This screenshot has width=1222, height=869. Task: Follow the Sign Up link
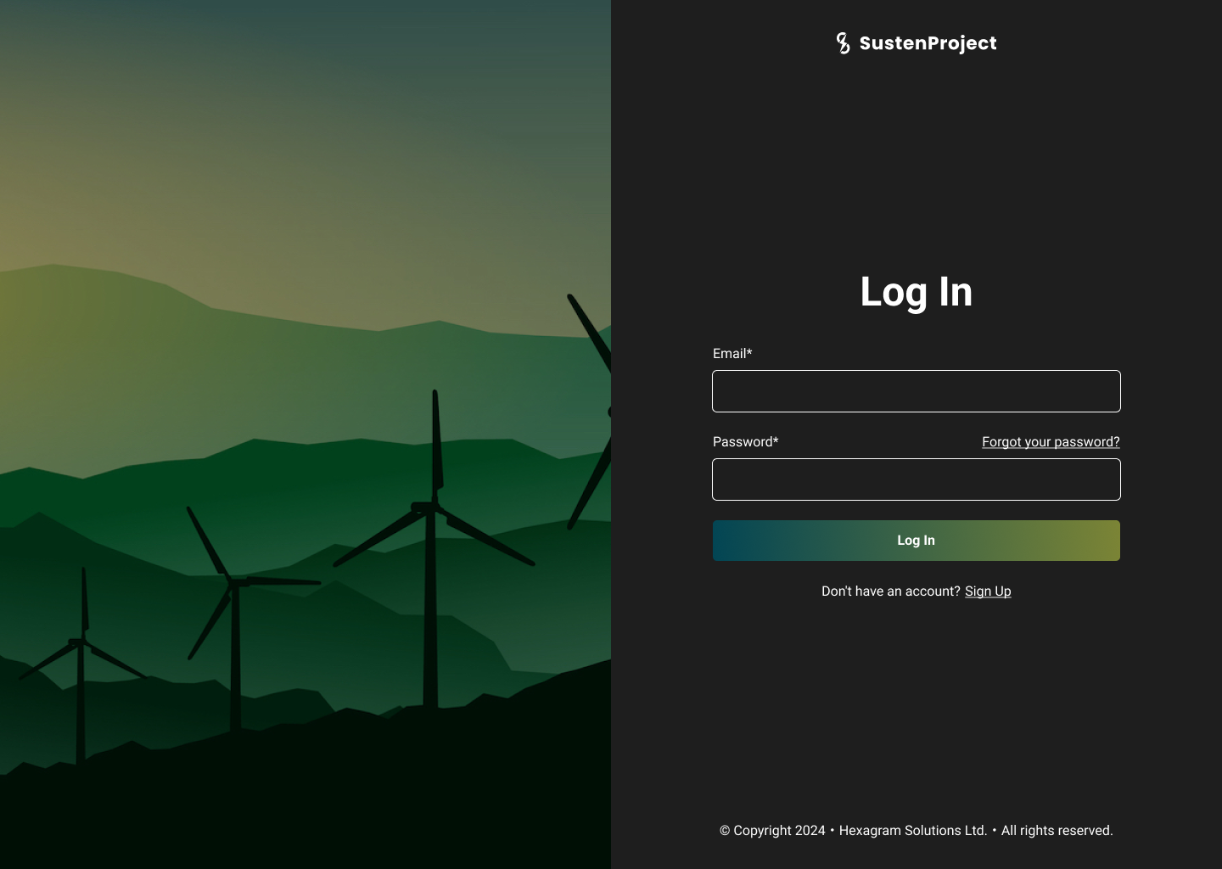point(987,591)
